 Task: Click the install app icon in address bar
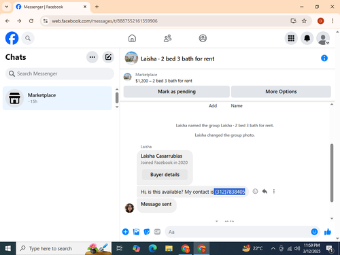pos(293,21)
